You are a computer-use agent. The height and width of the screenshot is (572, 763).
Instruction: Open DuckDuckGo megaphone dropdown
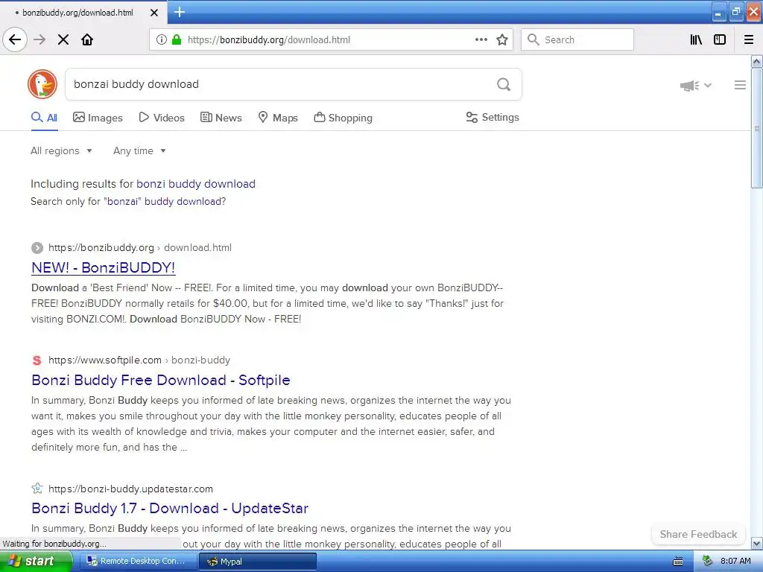(695, 86)
